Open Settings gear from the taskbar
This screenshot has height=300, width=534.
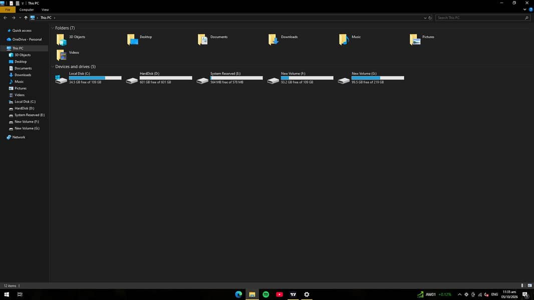[307, 294]
